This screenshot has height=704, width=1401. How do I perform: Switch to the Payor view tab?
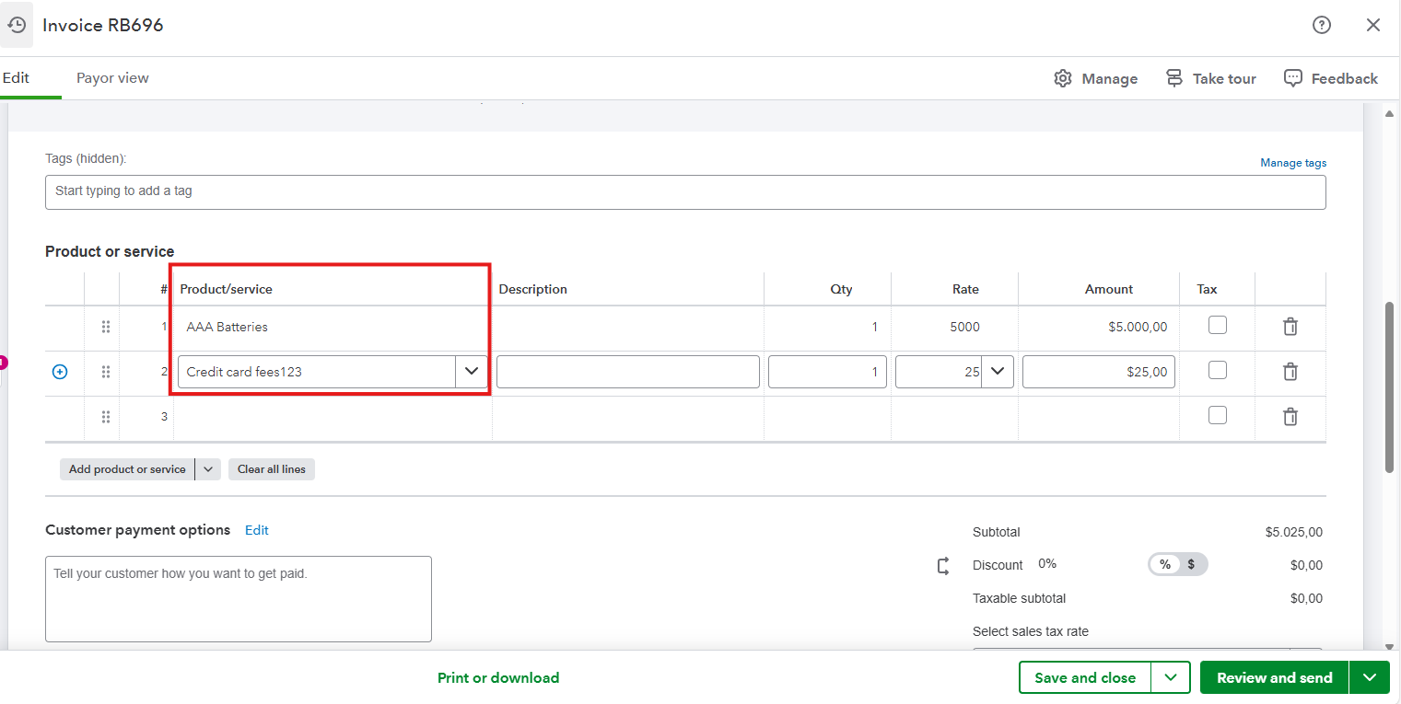tap(112, 78)
